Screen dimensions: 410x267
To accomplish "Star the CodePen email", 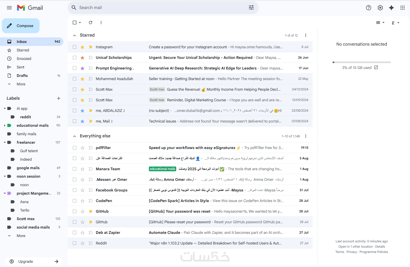I will [83, 201].
